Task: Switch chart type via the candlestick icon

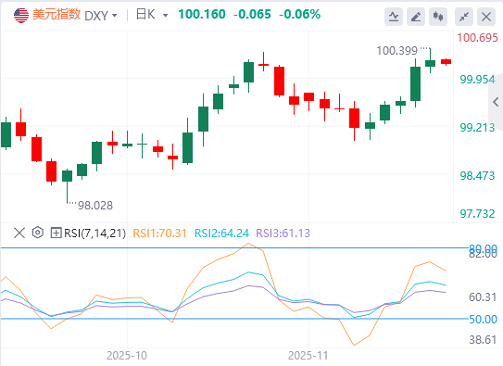Action: pos(438,17)
